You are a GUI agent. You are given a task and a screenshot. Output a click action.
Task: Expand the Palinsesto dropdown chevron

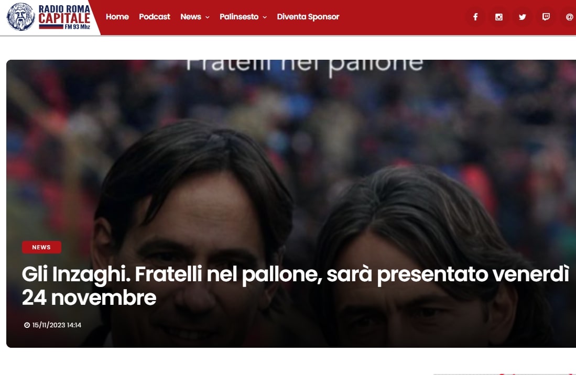click(265, 17)
